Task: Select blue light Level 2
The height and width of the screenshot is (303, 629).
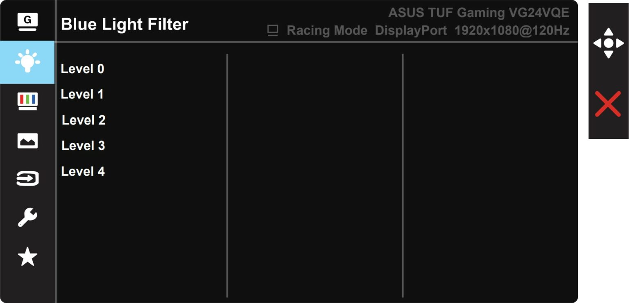Action: (x=83, y=120)
